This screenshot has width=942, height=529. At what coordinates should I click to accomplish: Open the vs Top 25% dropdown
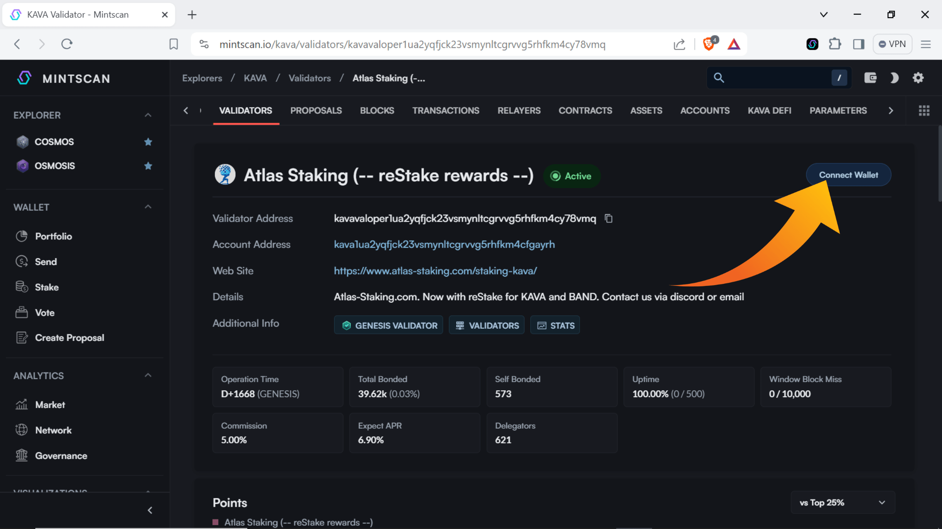point(842,502)
